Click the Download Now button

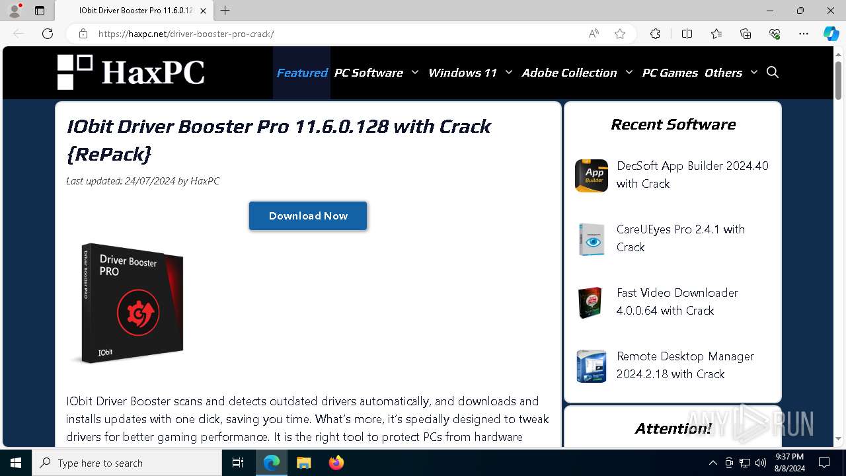(308, 216)
